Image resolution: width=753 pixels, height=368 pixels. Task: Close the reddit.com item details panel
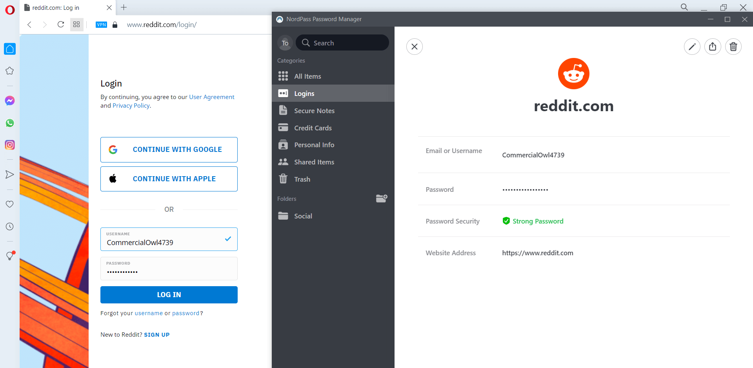click(x=414, y=47)
